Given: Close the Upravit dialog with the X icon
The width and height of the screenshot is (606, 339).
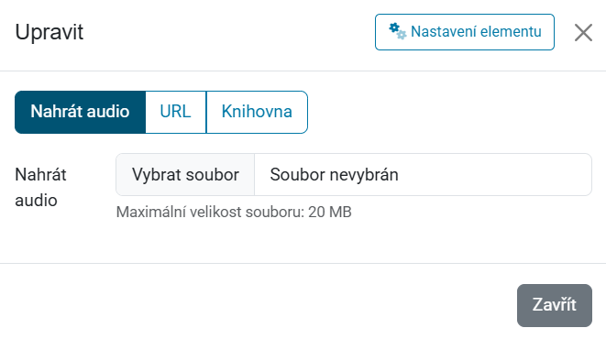Looking at the screenshot, I should point(583,32).
